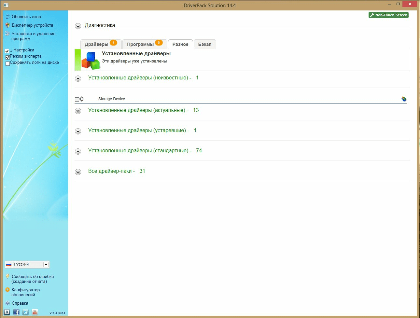The width and height of the screenshot is (420, 318).
Task: Minimize the DriverPack Solution window
Action: click(389, 5)
